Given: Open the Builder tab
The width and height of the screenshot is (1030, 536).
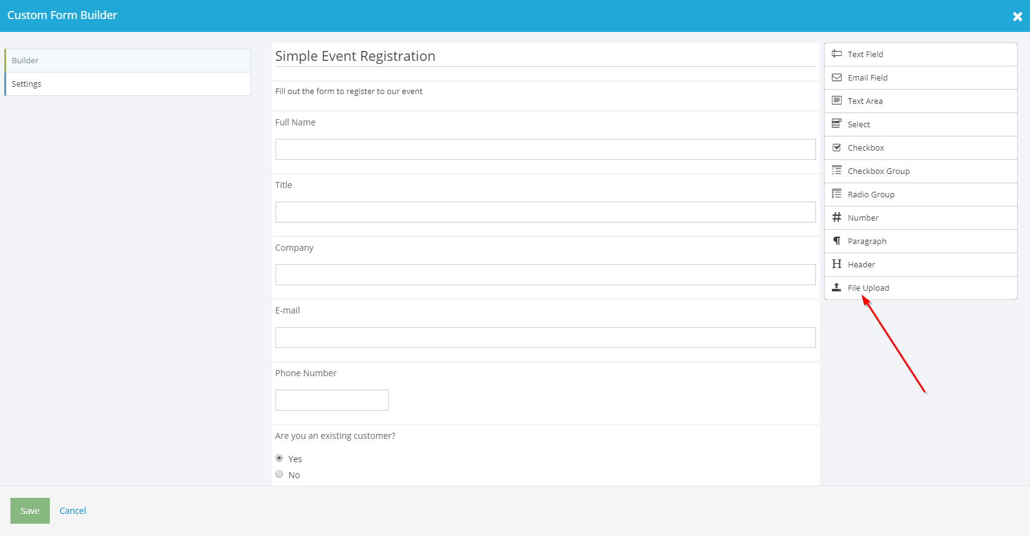Looking at the screenshot, I should pos(128,60).
